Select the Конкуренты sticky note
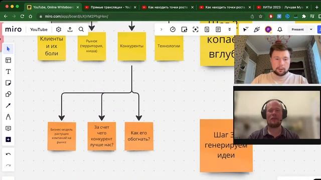This screenshot has width=321, height=180. [132, 46]
